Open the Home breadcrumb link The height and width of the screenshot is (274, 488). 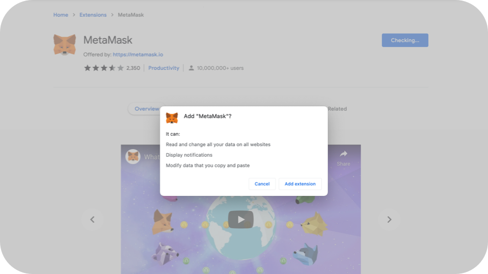60,15
